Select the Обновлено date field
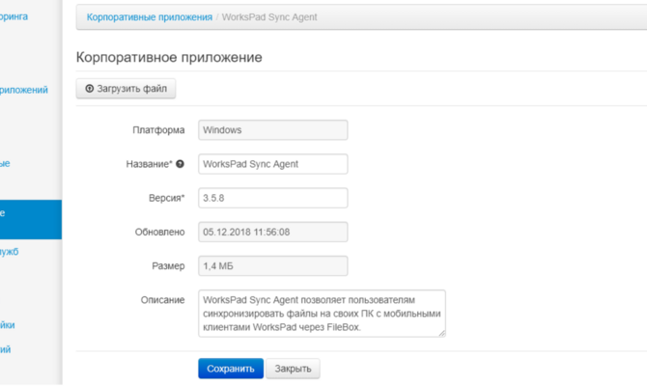647x386 pixels. pyautogui.click(x=272, y=232)
